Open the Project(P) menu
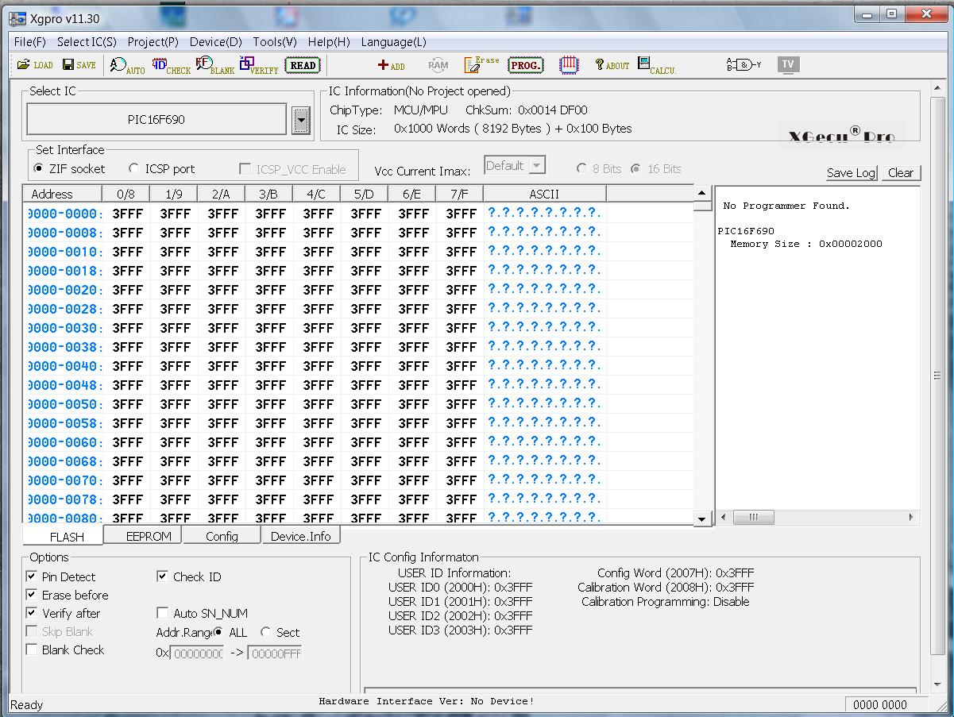The image size is (954, 717). click(x=153, y=42)
